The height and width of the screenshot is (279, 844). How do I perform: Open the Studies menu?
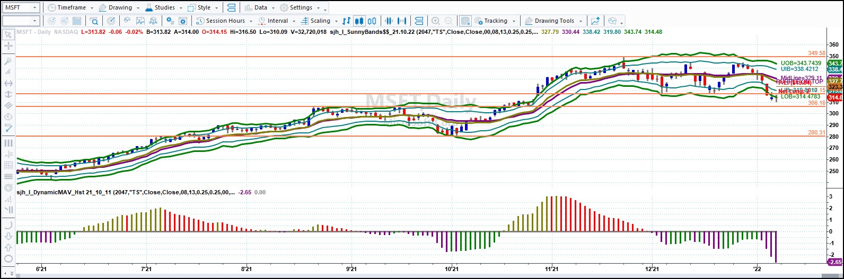[x=163, y=7]
